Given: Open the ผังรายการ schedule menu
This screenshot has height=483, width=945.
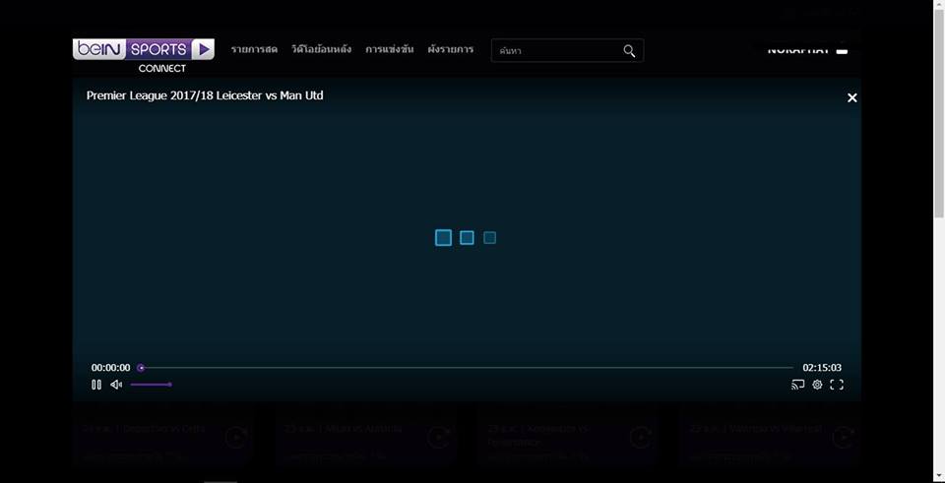Looking at the screenshot, I should [451, 49].
